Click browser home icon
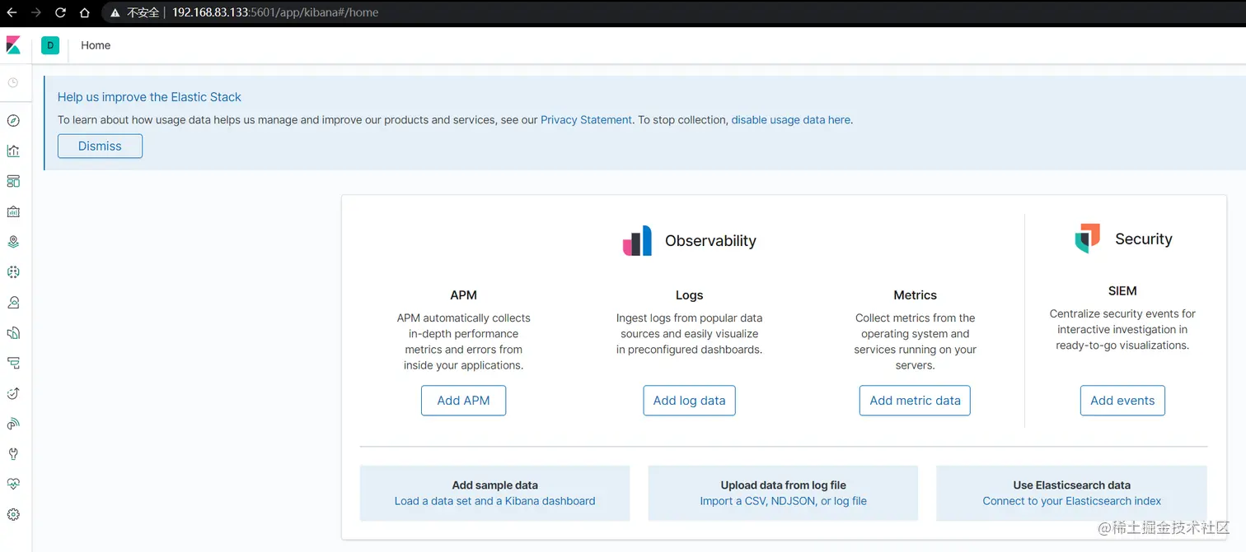The height and width of the screenshot is (552, 1246). (x=85, y=12)
